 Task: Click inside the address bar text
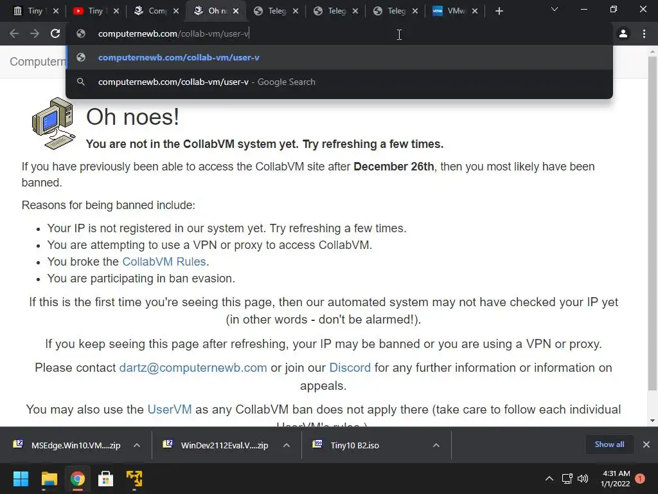coord(173,33)
